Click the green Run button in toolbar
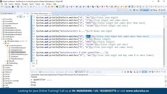Image resolution: width=167 pixels, height=94 pixels. pyautogui.click(x=88, y=7)
